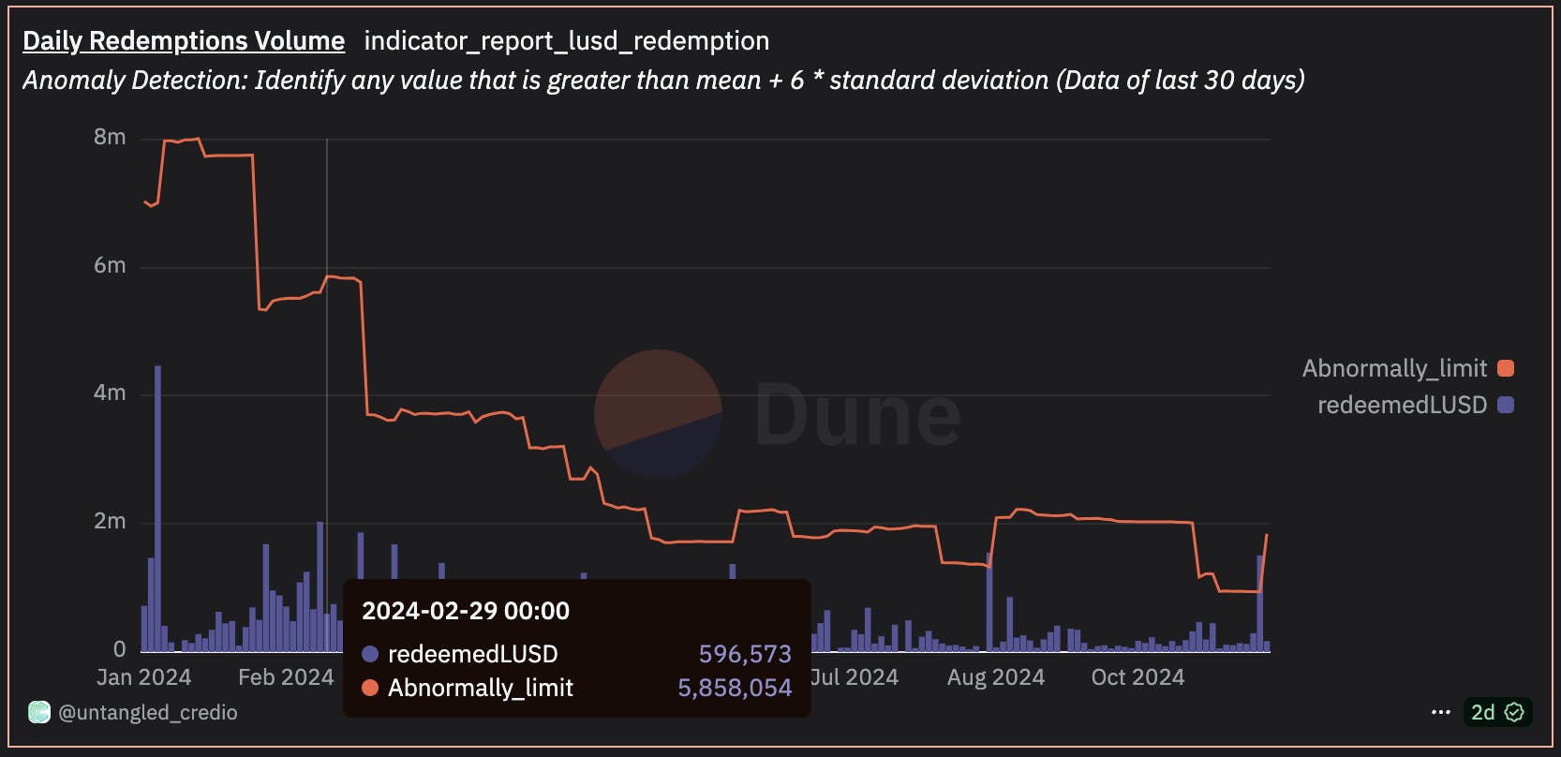Click the tooltip value 596,573

745,654
